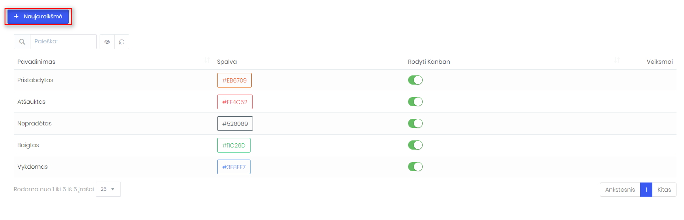Click the #3E8EF7 color badge
The width and height of the screenshot is (684, 220).
(x=234, y=167)
